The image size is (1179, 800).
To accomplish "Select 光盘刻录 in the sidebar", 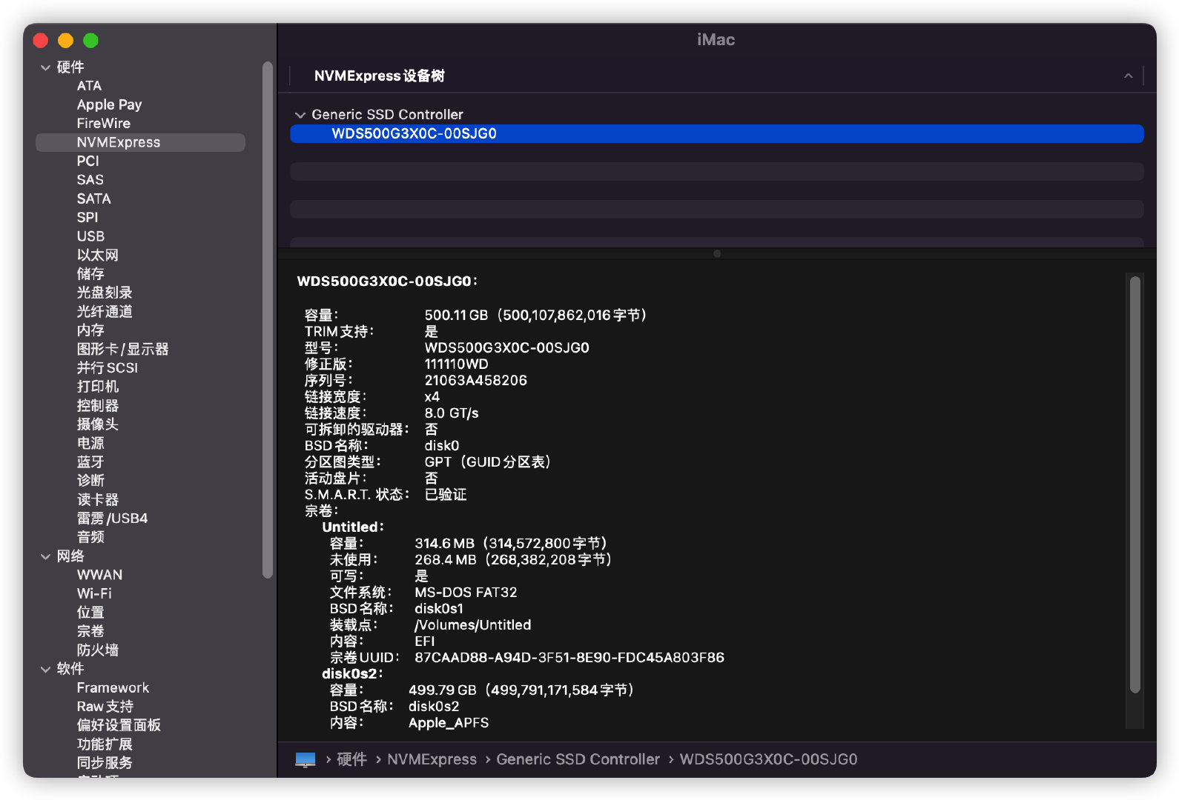I will [x=105, y=293].
